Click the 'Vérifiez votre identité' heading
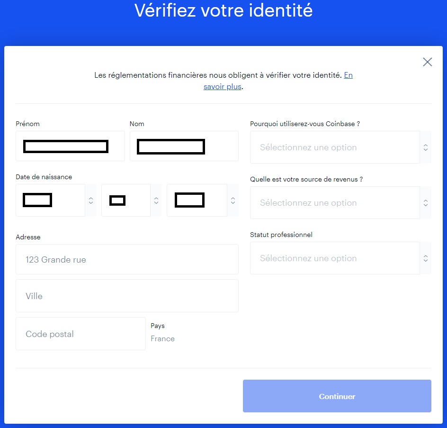 (223, 10)
